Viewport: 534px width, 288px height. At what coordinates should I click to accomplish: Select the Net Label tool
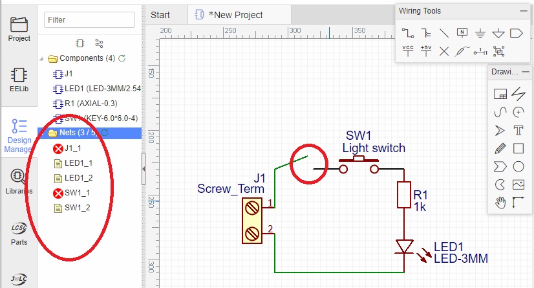tap(462, 32)
